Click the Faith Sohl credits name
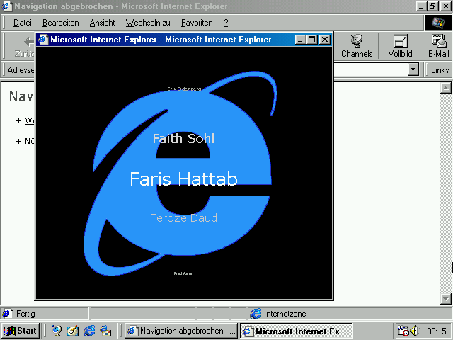 [x=183, y=139]
